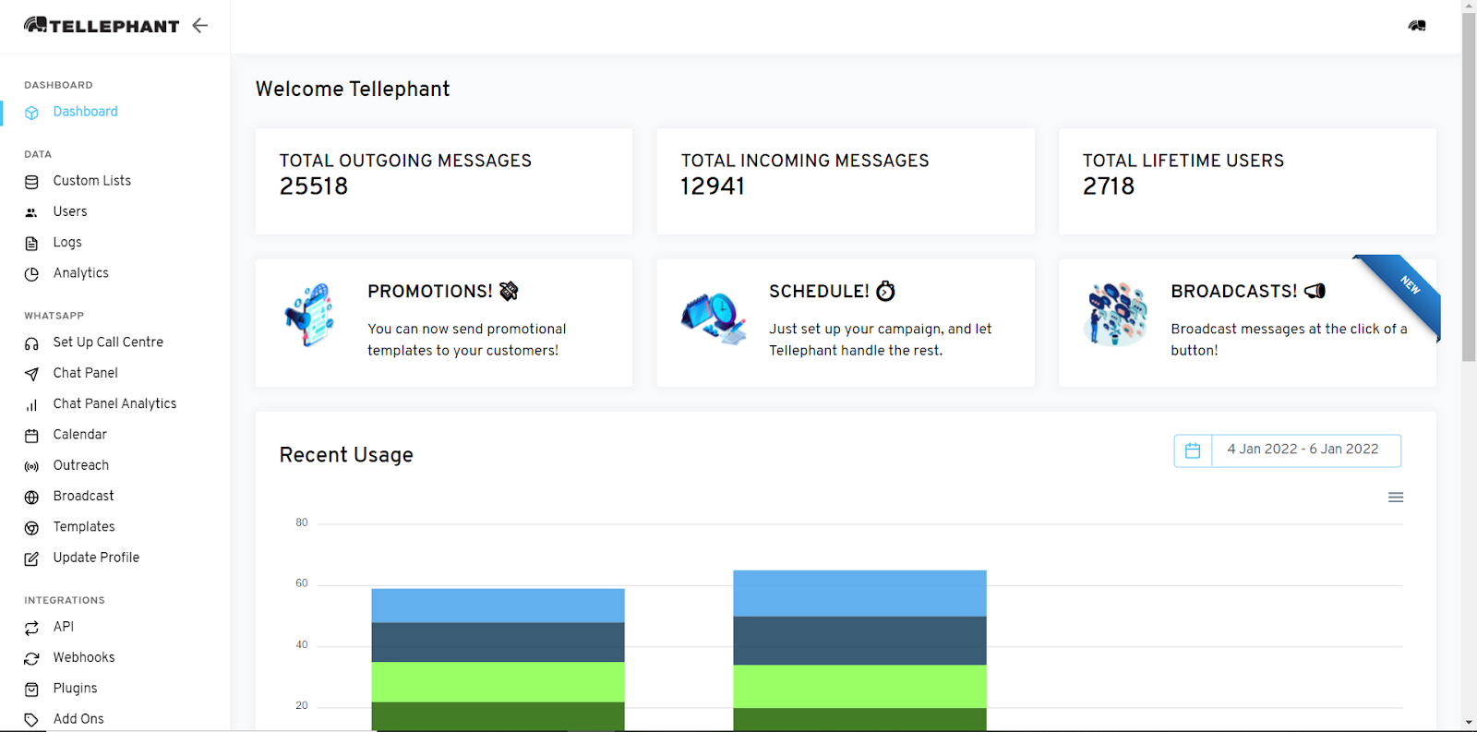Click the calendar icon beside the date range
The width and height of the screenshot is (1477, 732).
click(x=1193, y=450)
